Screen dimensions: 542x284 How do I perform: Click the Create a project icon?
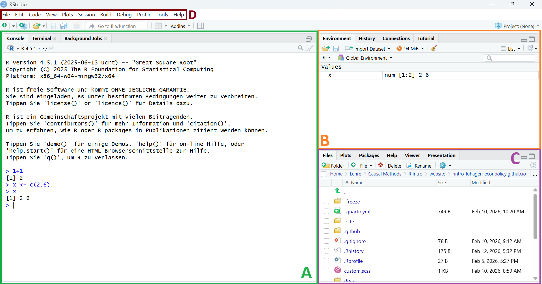(23, 26)
